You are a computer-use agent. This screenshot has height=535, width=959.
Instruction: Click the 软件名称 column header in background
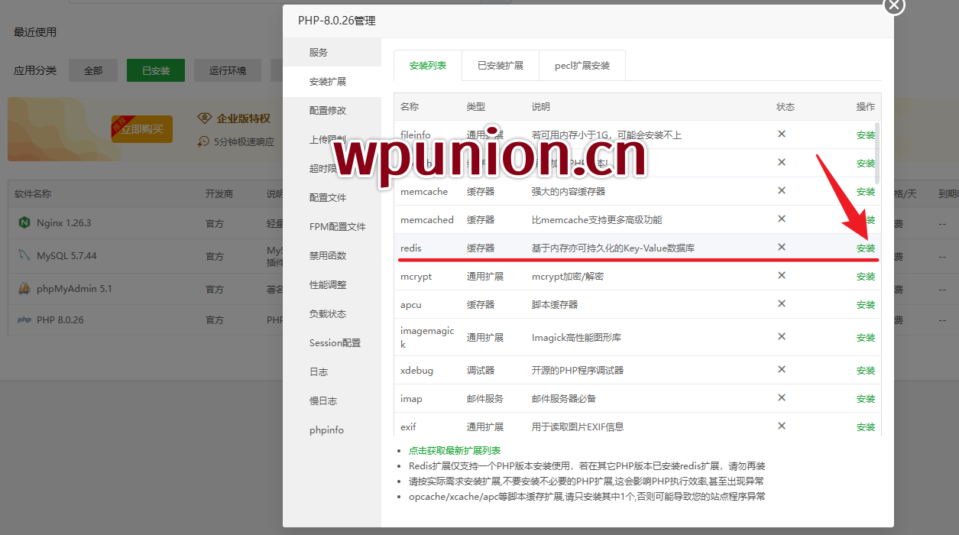[33, 194]
